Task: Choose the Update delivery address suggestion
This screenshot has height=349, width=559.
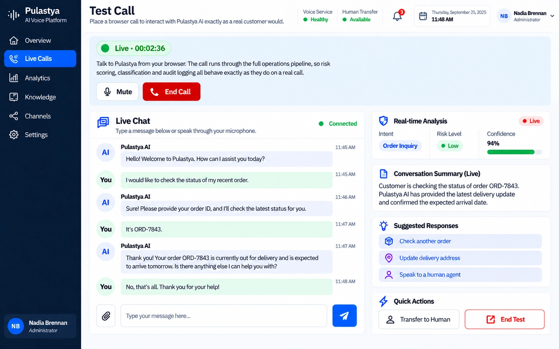Action: [x=460, y=258]
